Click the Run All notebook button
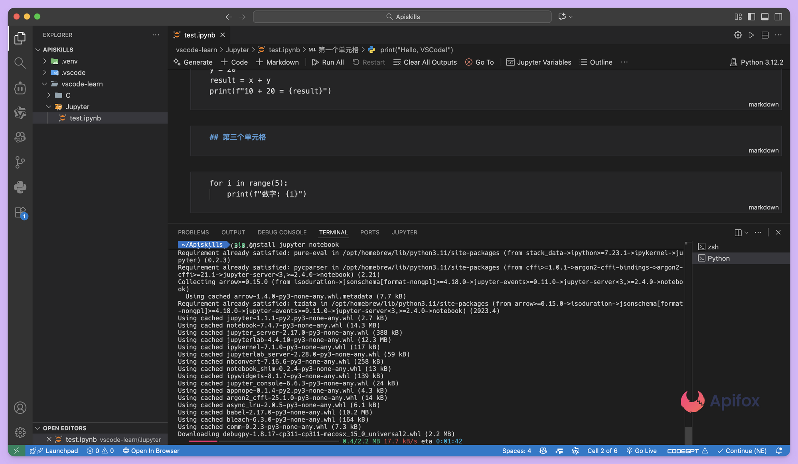The height and width of the screenshot is (464, 798). coord(328,62)
